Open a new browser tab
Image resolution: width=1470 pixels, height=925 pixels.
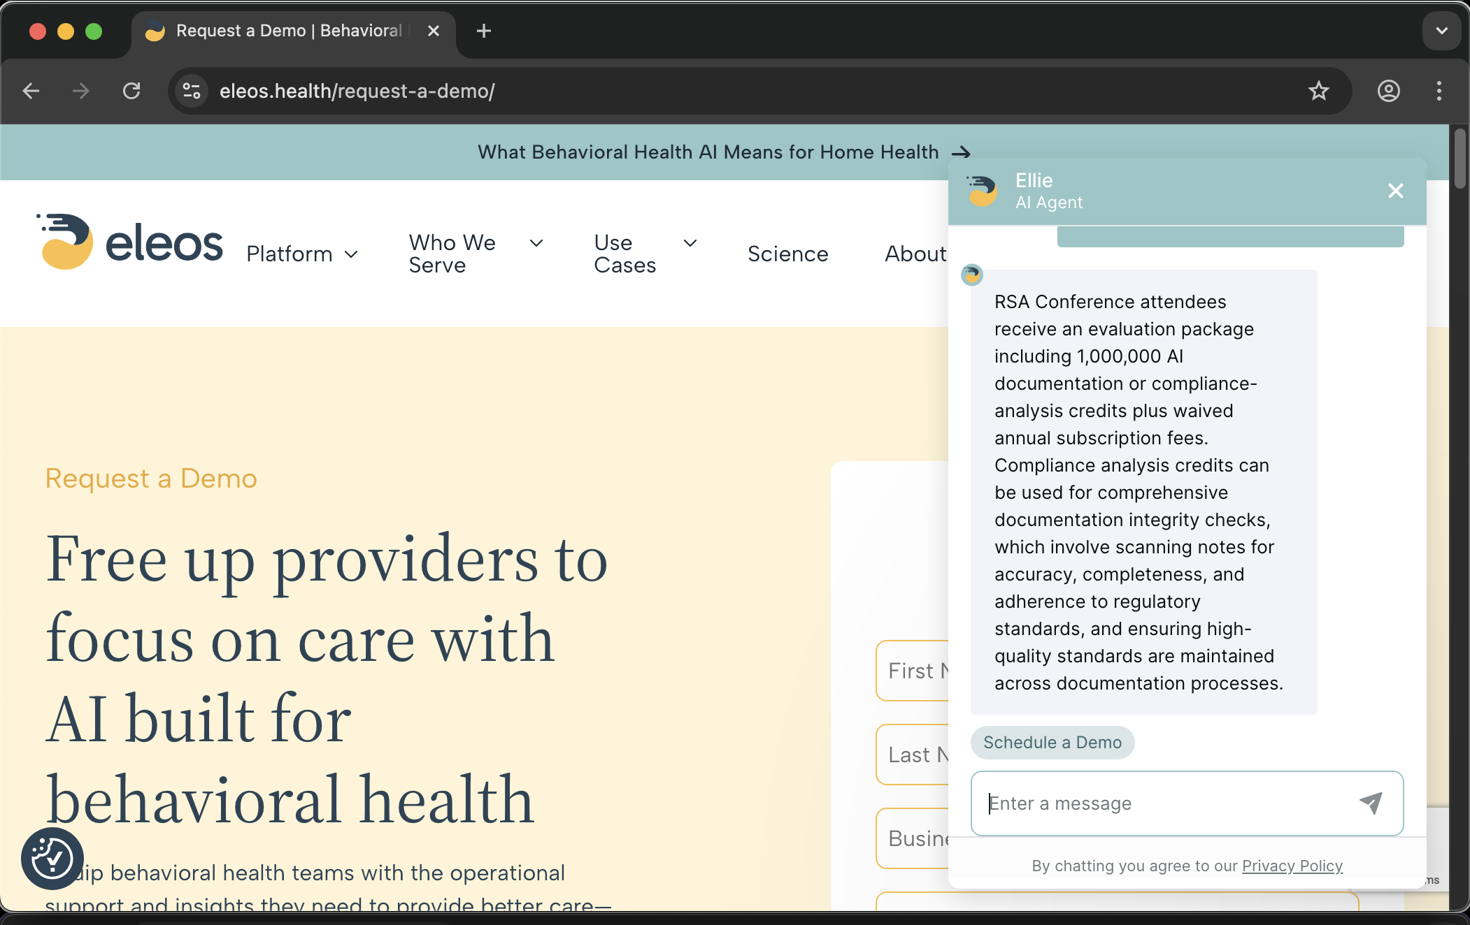pos(483,31)
